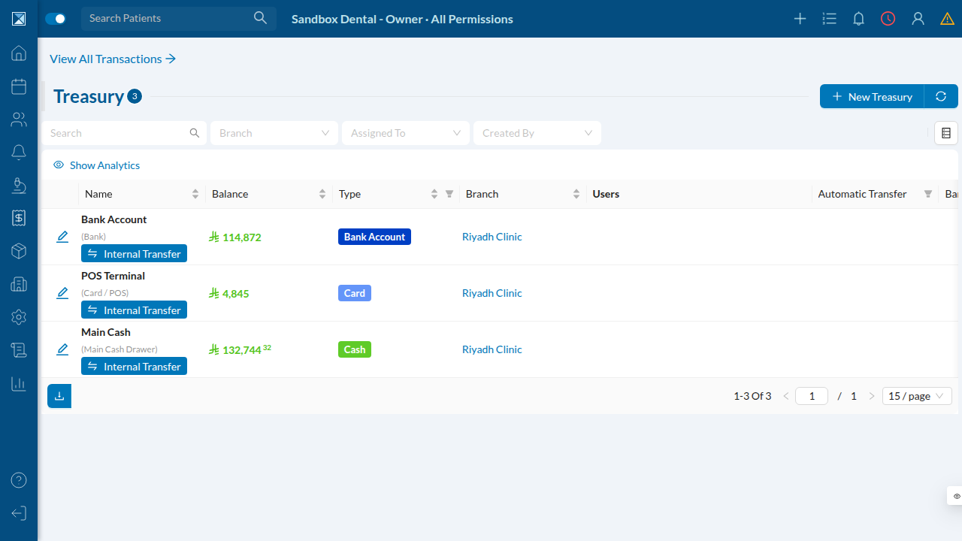Click the yellow warning triangle icon
The height and width of the screenshot is (541, 962).
pos(947,19)
